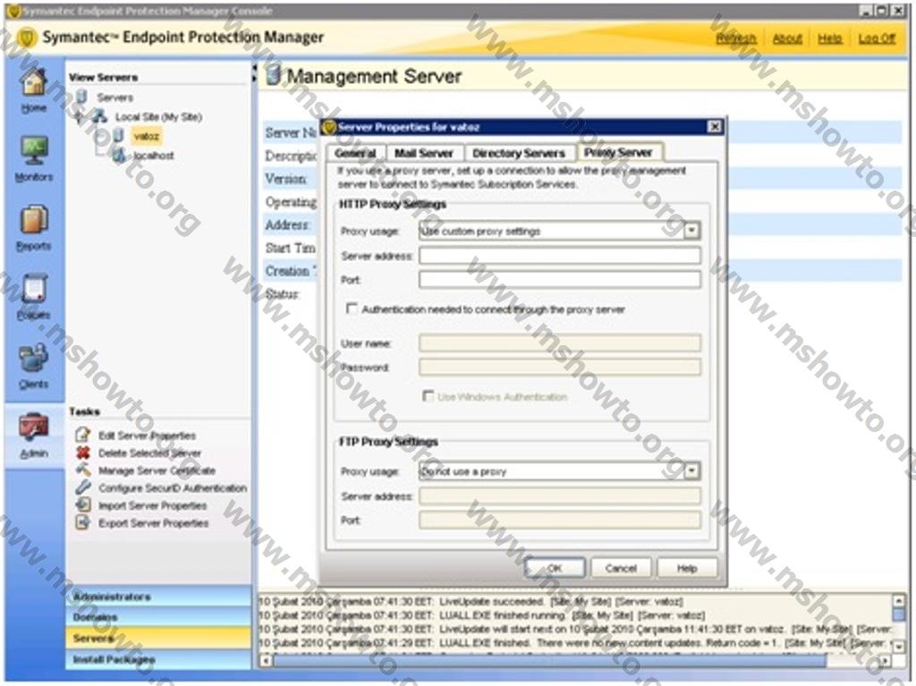
Task: Tick the Use Windows Authentication checkbox
Action: [428, 396]
